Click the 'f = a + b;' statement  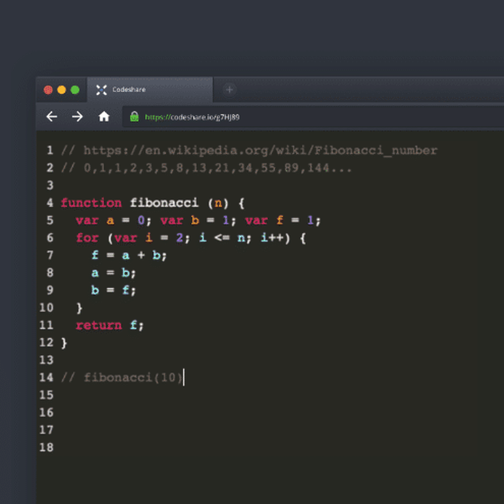(129, 255)
